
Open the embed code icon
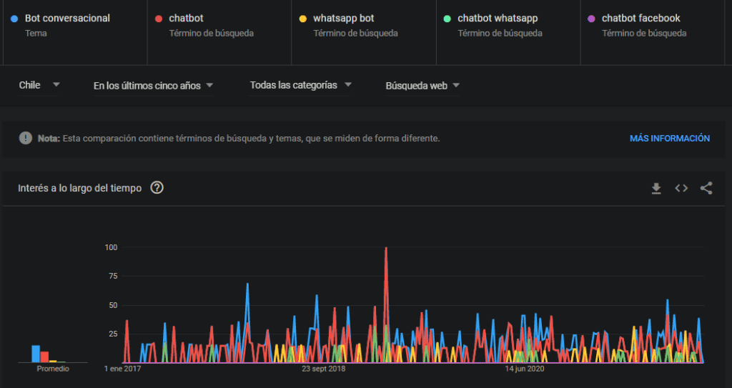point(681,188)
